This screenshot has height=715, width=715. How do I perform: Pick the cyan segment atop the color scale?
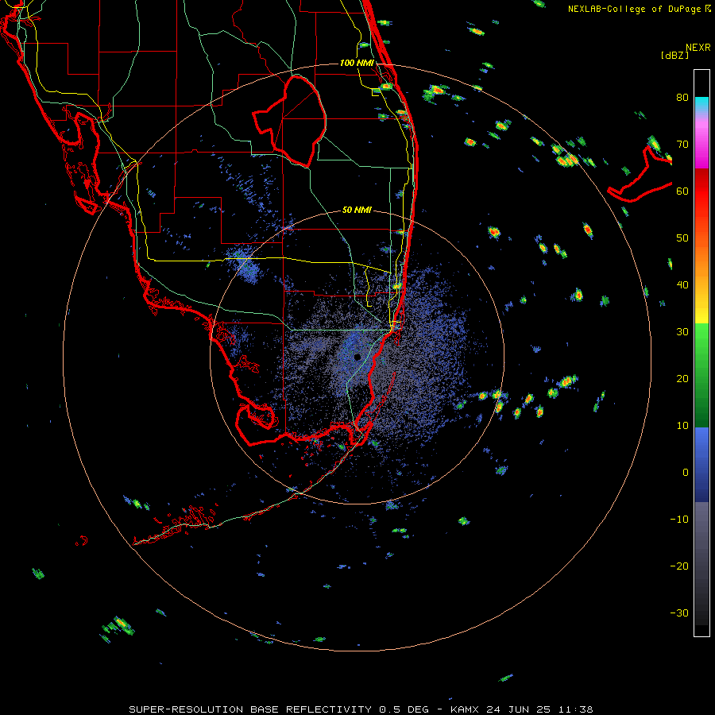[701, 105]
